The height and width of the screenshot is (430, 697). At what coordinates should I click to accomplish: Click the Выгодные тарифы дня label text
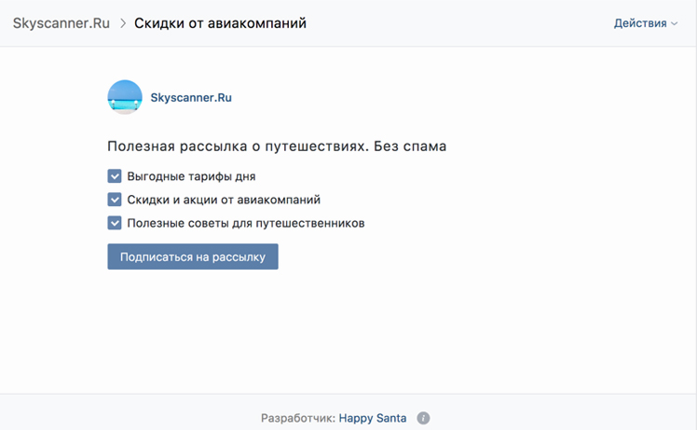tap(192, 176)
